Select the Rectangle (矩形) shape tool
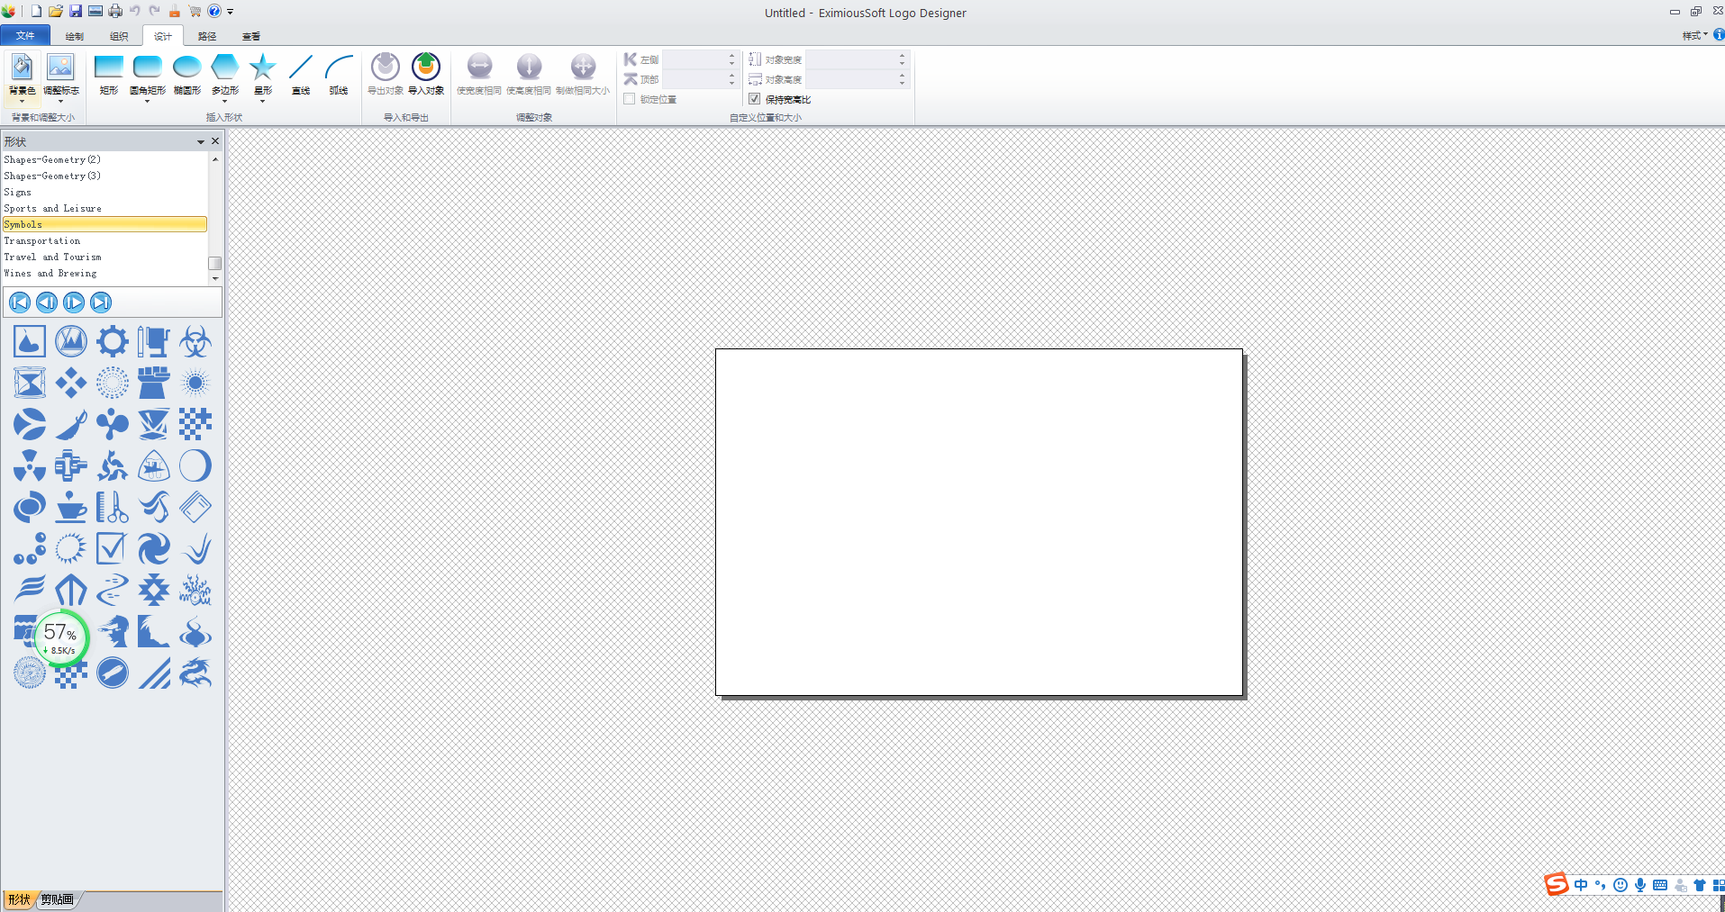The image size is (1725, 912). click(x=108, y=74)
